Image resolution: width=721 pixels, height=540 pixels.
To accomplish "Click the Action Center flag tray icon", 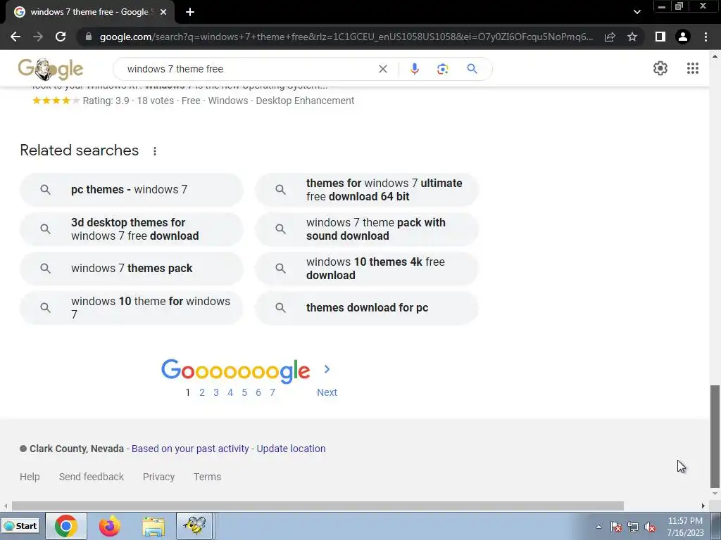I will coord(616,527).
